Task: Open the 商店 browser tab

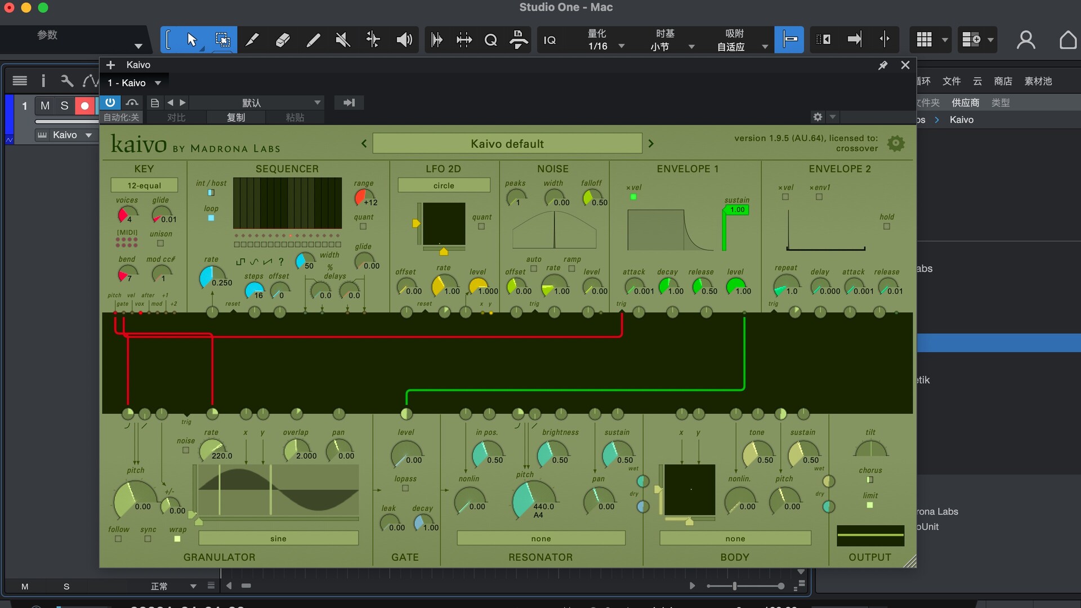Action: [1003, 81]
